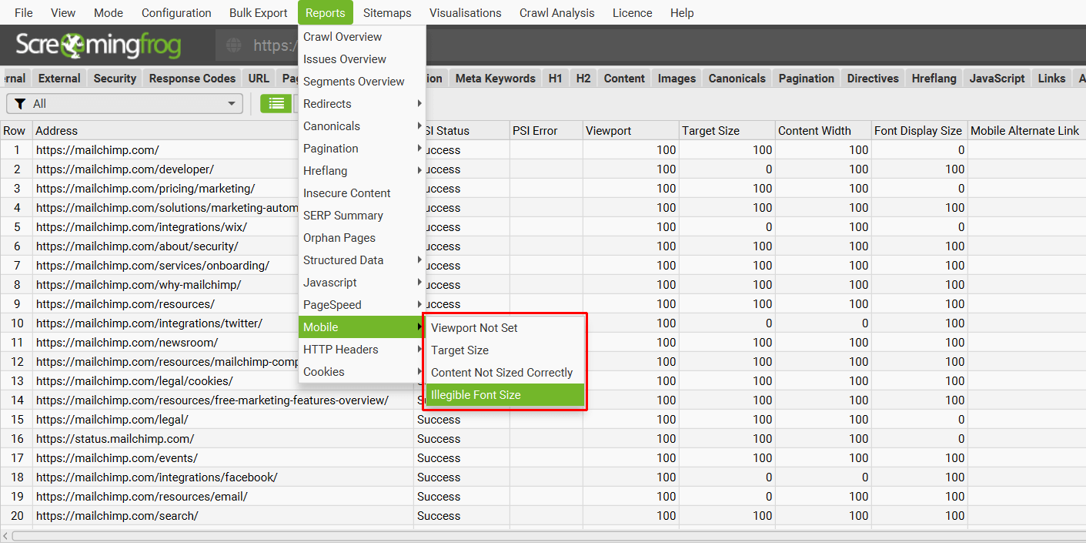Image resolution: width=1086 pixels, height=546 pixels.
Task: Sort by Viewport column header
Action: (631, 131)
